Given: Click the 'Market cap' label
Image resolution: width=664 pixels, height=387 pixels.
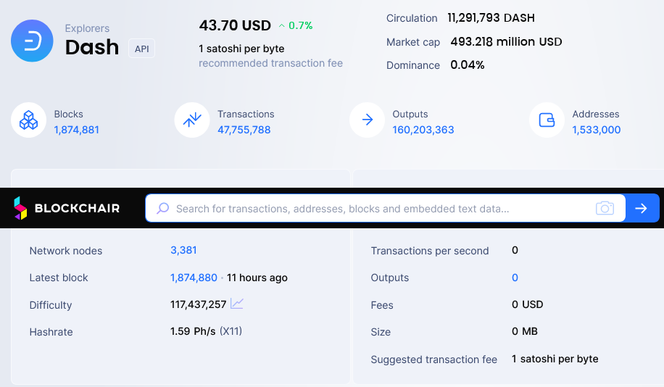Looking at the screenshot, I should click(413, 42).
